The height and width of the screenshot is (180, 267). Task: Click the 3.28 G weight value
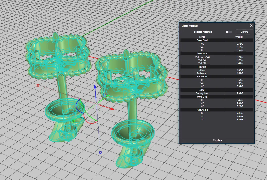240,106
